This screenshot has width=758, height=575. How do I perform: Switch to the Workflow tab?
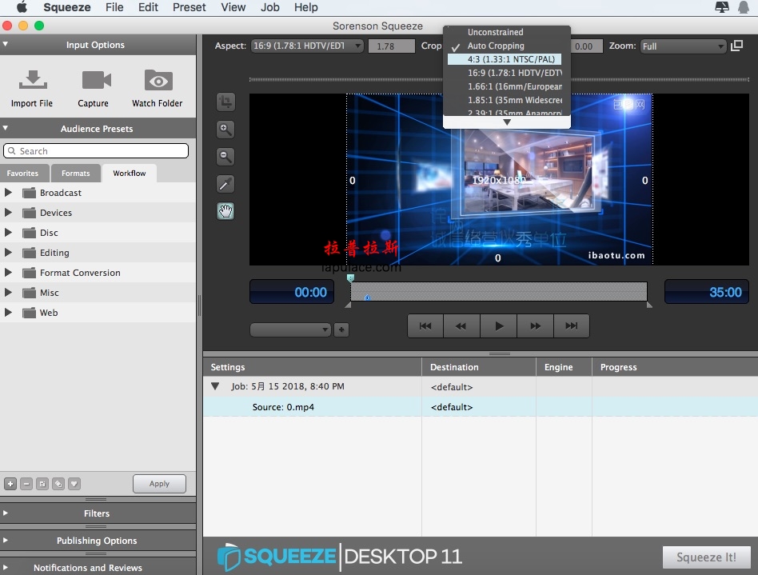[129, 173]
